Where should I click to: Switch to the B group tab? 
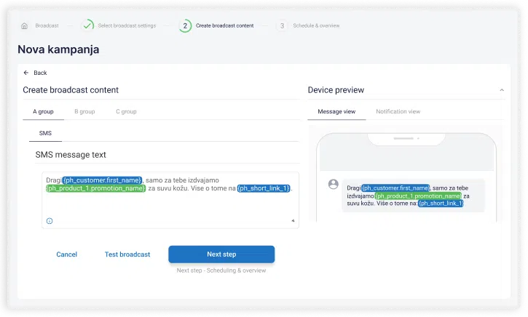pyautogui.click(x=84, y=112)
